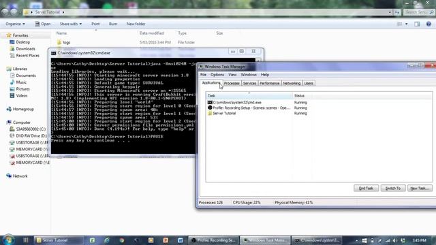Open the Pictures library

[22, 89]
